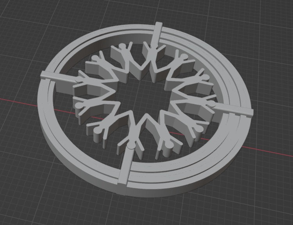Select the left support bar on the ring

[55, 77]
